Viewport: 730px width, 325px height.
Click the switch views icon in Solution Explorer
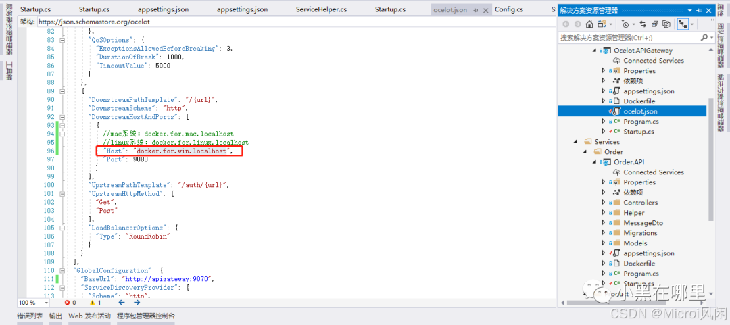(601, 24)
